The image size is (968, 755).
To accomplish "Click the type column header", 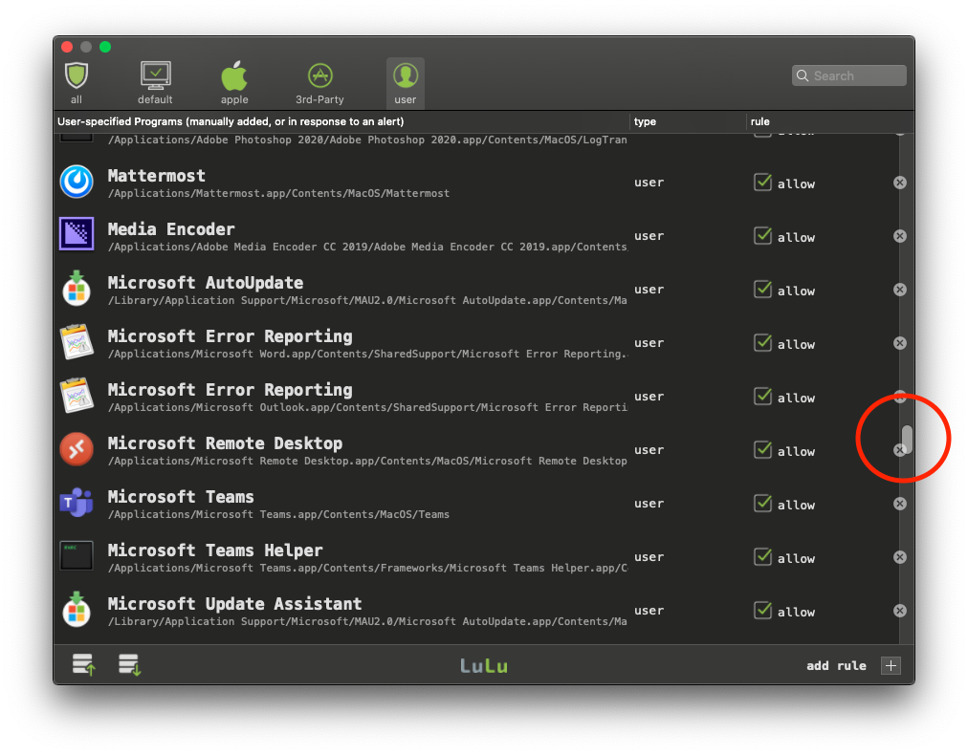I will 645,121.
